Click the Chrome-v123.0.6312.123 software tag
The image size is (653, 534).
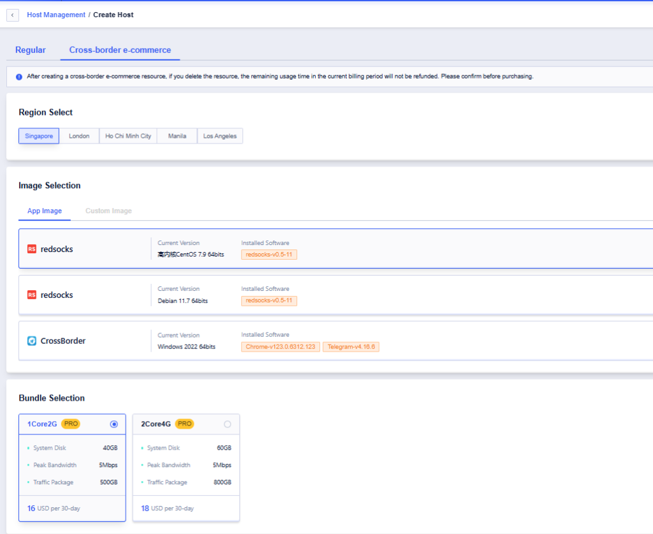pos(281,346)
